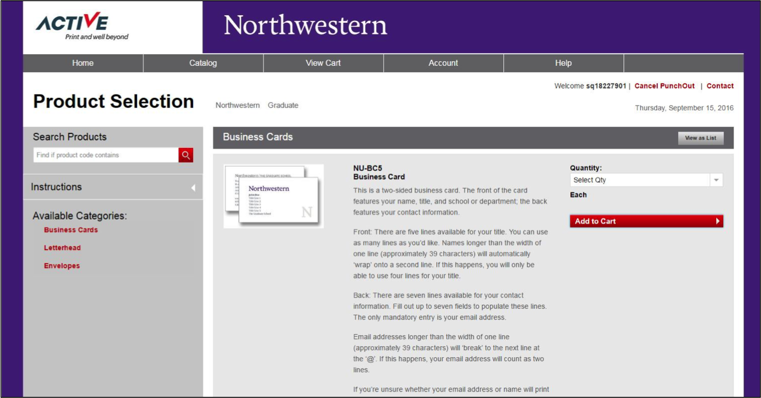Go to View Cart
This screenshot has width=761, height=398.
coord(323,63)
